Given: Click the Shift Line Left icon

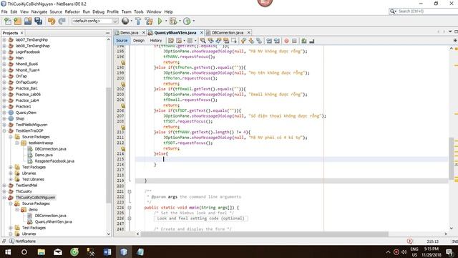Looking at the screenshot, I should [x=269, y=41].
